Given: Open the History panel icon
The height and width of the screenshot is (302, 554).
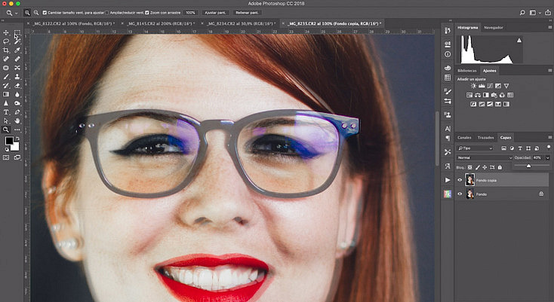Looking at the screenshot, I should coord(448,31).
